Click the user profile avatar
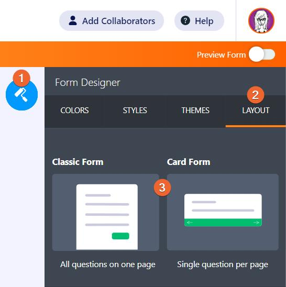The image size is (286, 287). [261, 20]
